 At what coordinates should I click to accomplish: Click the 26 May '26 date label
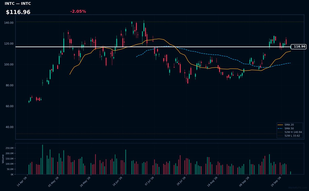point(85,181)
